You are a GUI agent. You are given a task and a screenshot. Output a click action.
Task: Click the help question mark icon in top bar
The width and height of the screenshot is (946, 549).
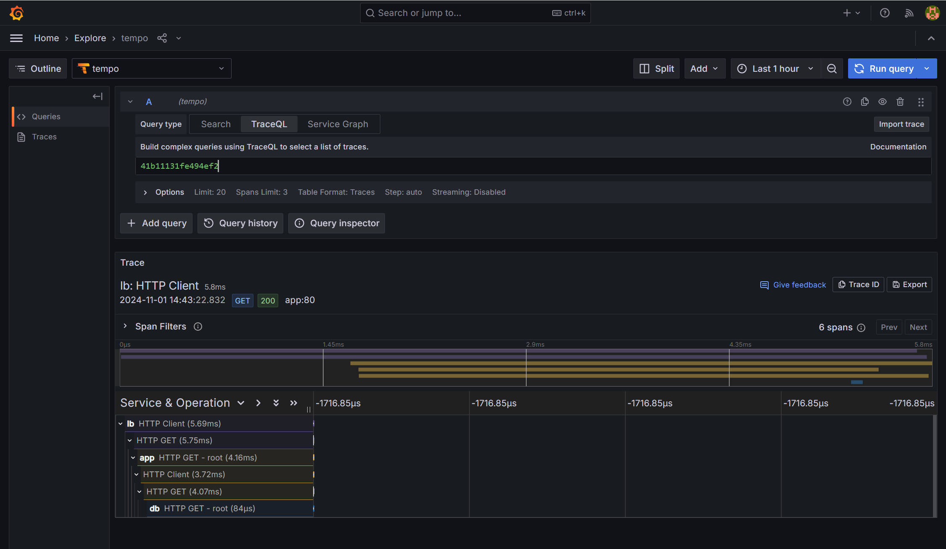[x=885, y=13]
